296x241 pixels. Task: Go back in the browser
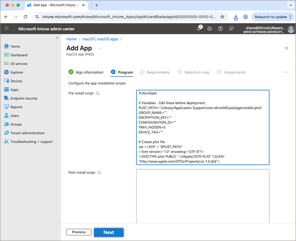coord(6,17)
